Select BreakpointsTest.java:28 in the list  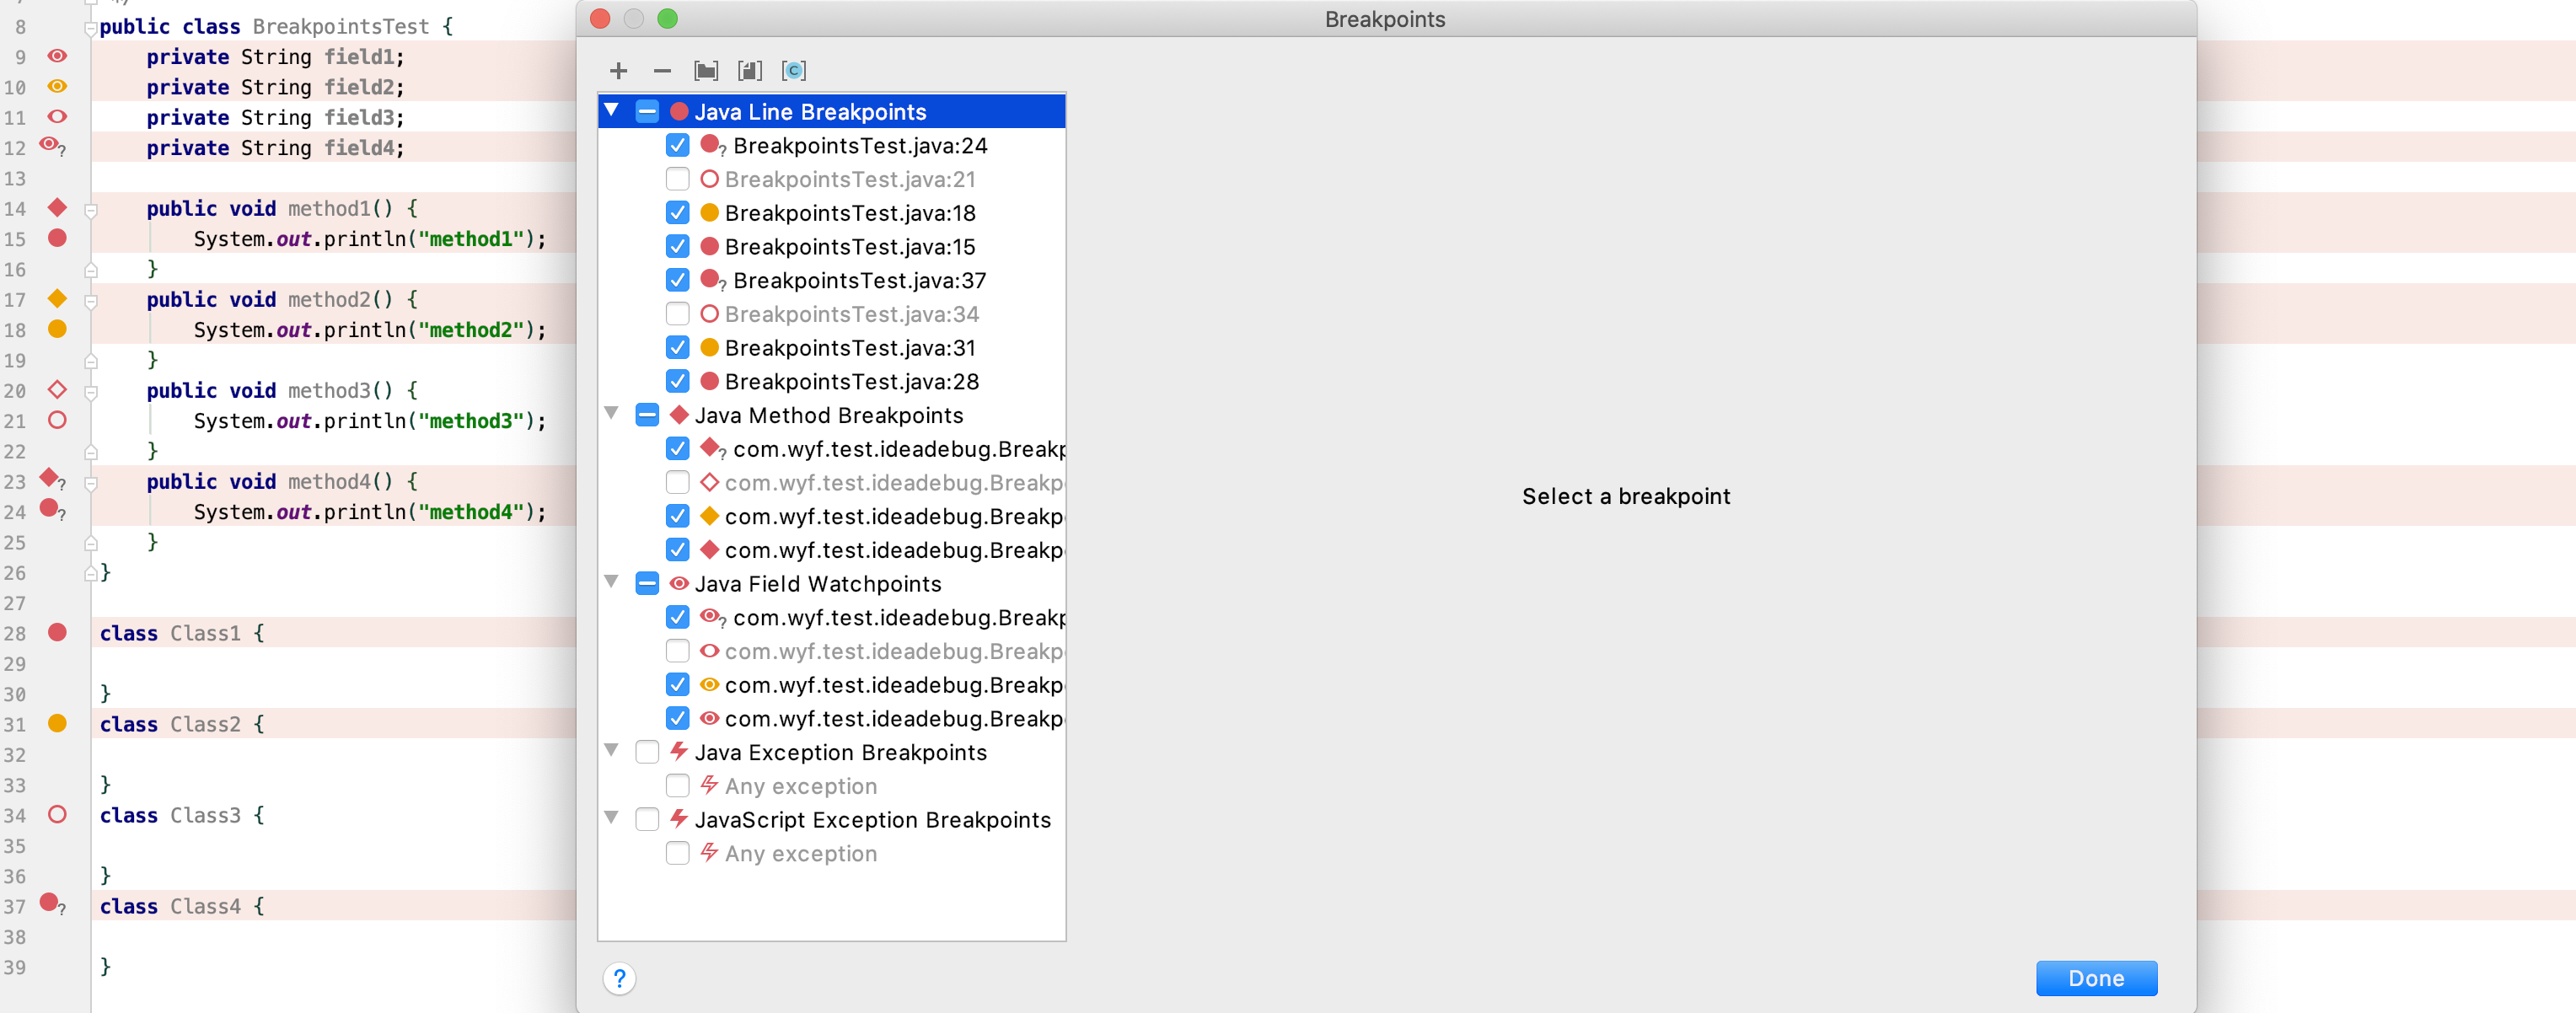click(x=851, y=381)
